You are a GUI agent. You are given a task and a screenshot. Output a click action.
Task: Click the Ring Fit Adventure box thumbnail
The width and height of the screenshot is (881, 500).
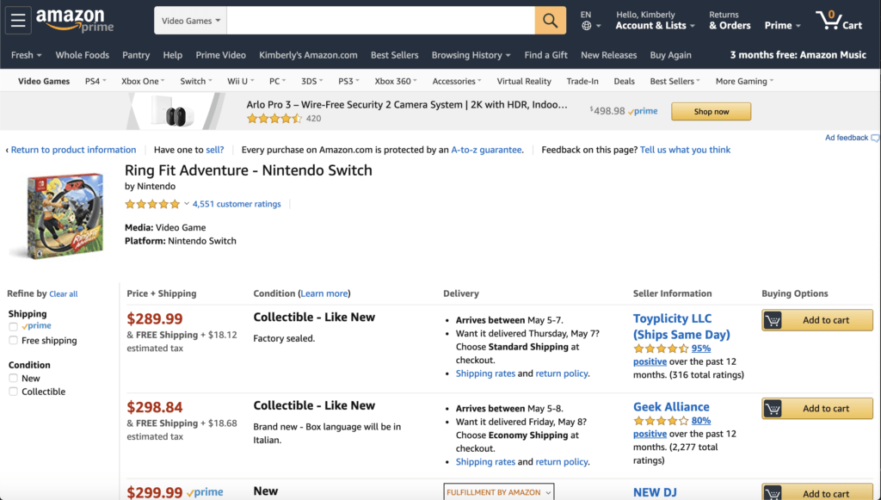(59, 216)
